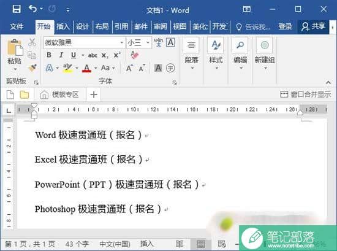Open the 剪贴板 pane launcher
Image resolution: width=337 pixels, height=251 pixels.
(x=36, y=82)
